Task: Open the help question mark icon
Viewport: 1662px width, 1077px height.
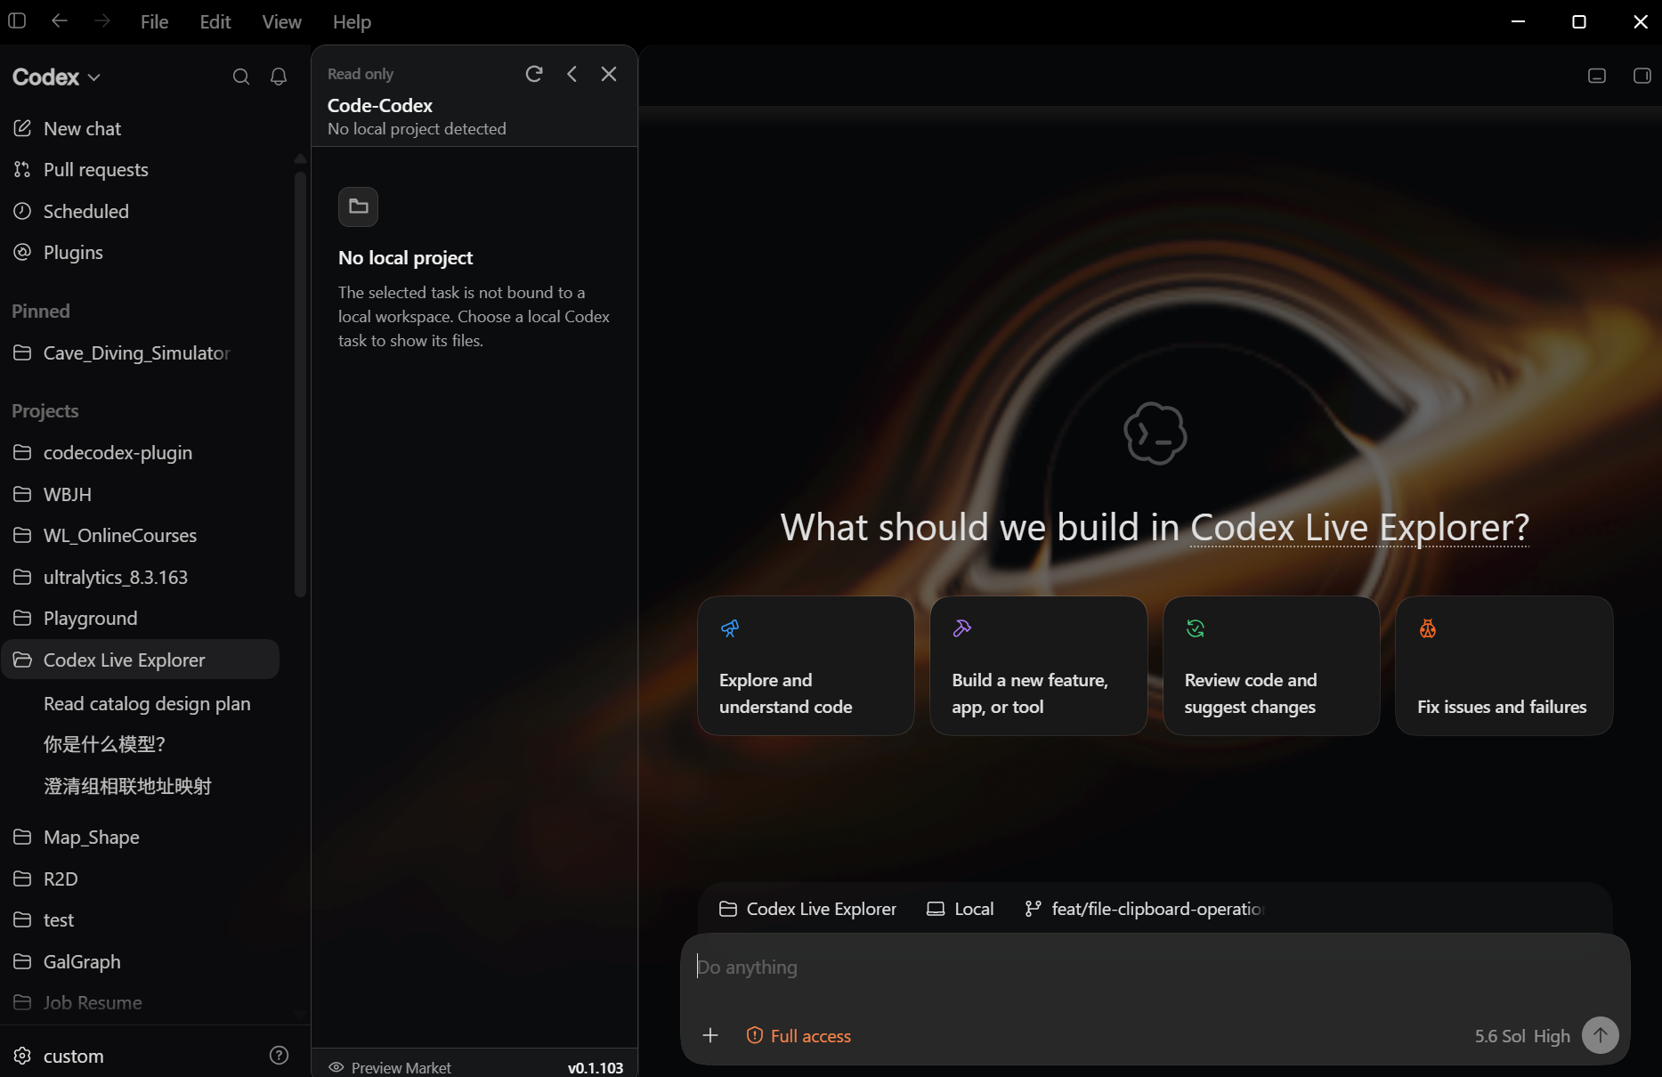Action: pyautogui.click(x=280, y=1056)
